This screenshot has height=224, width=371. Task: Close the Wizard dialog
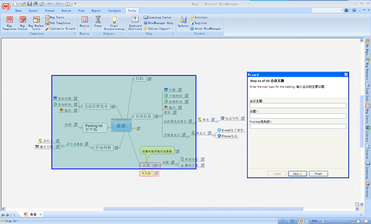click(x=346, y=75)
